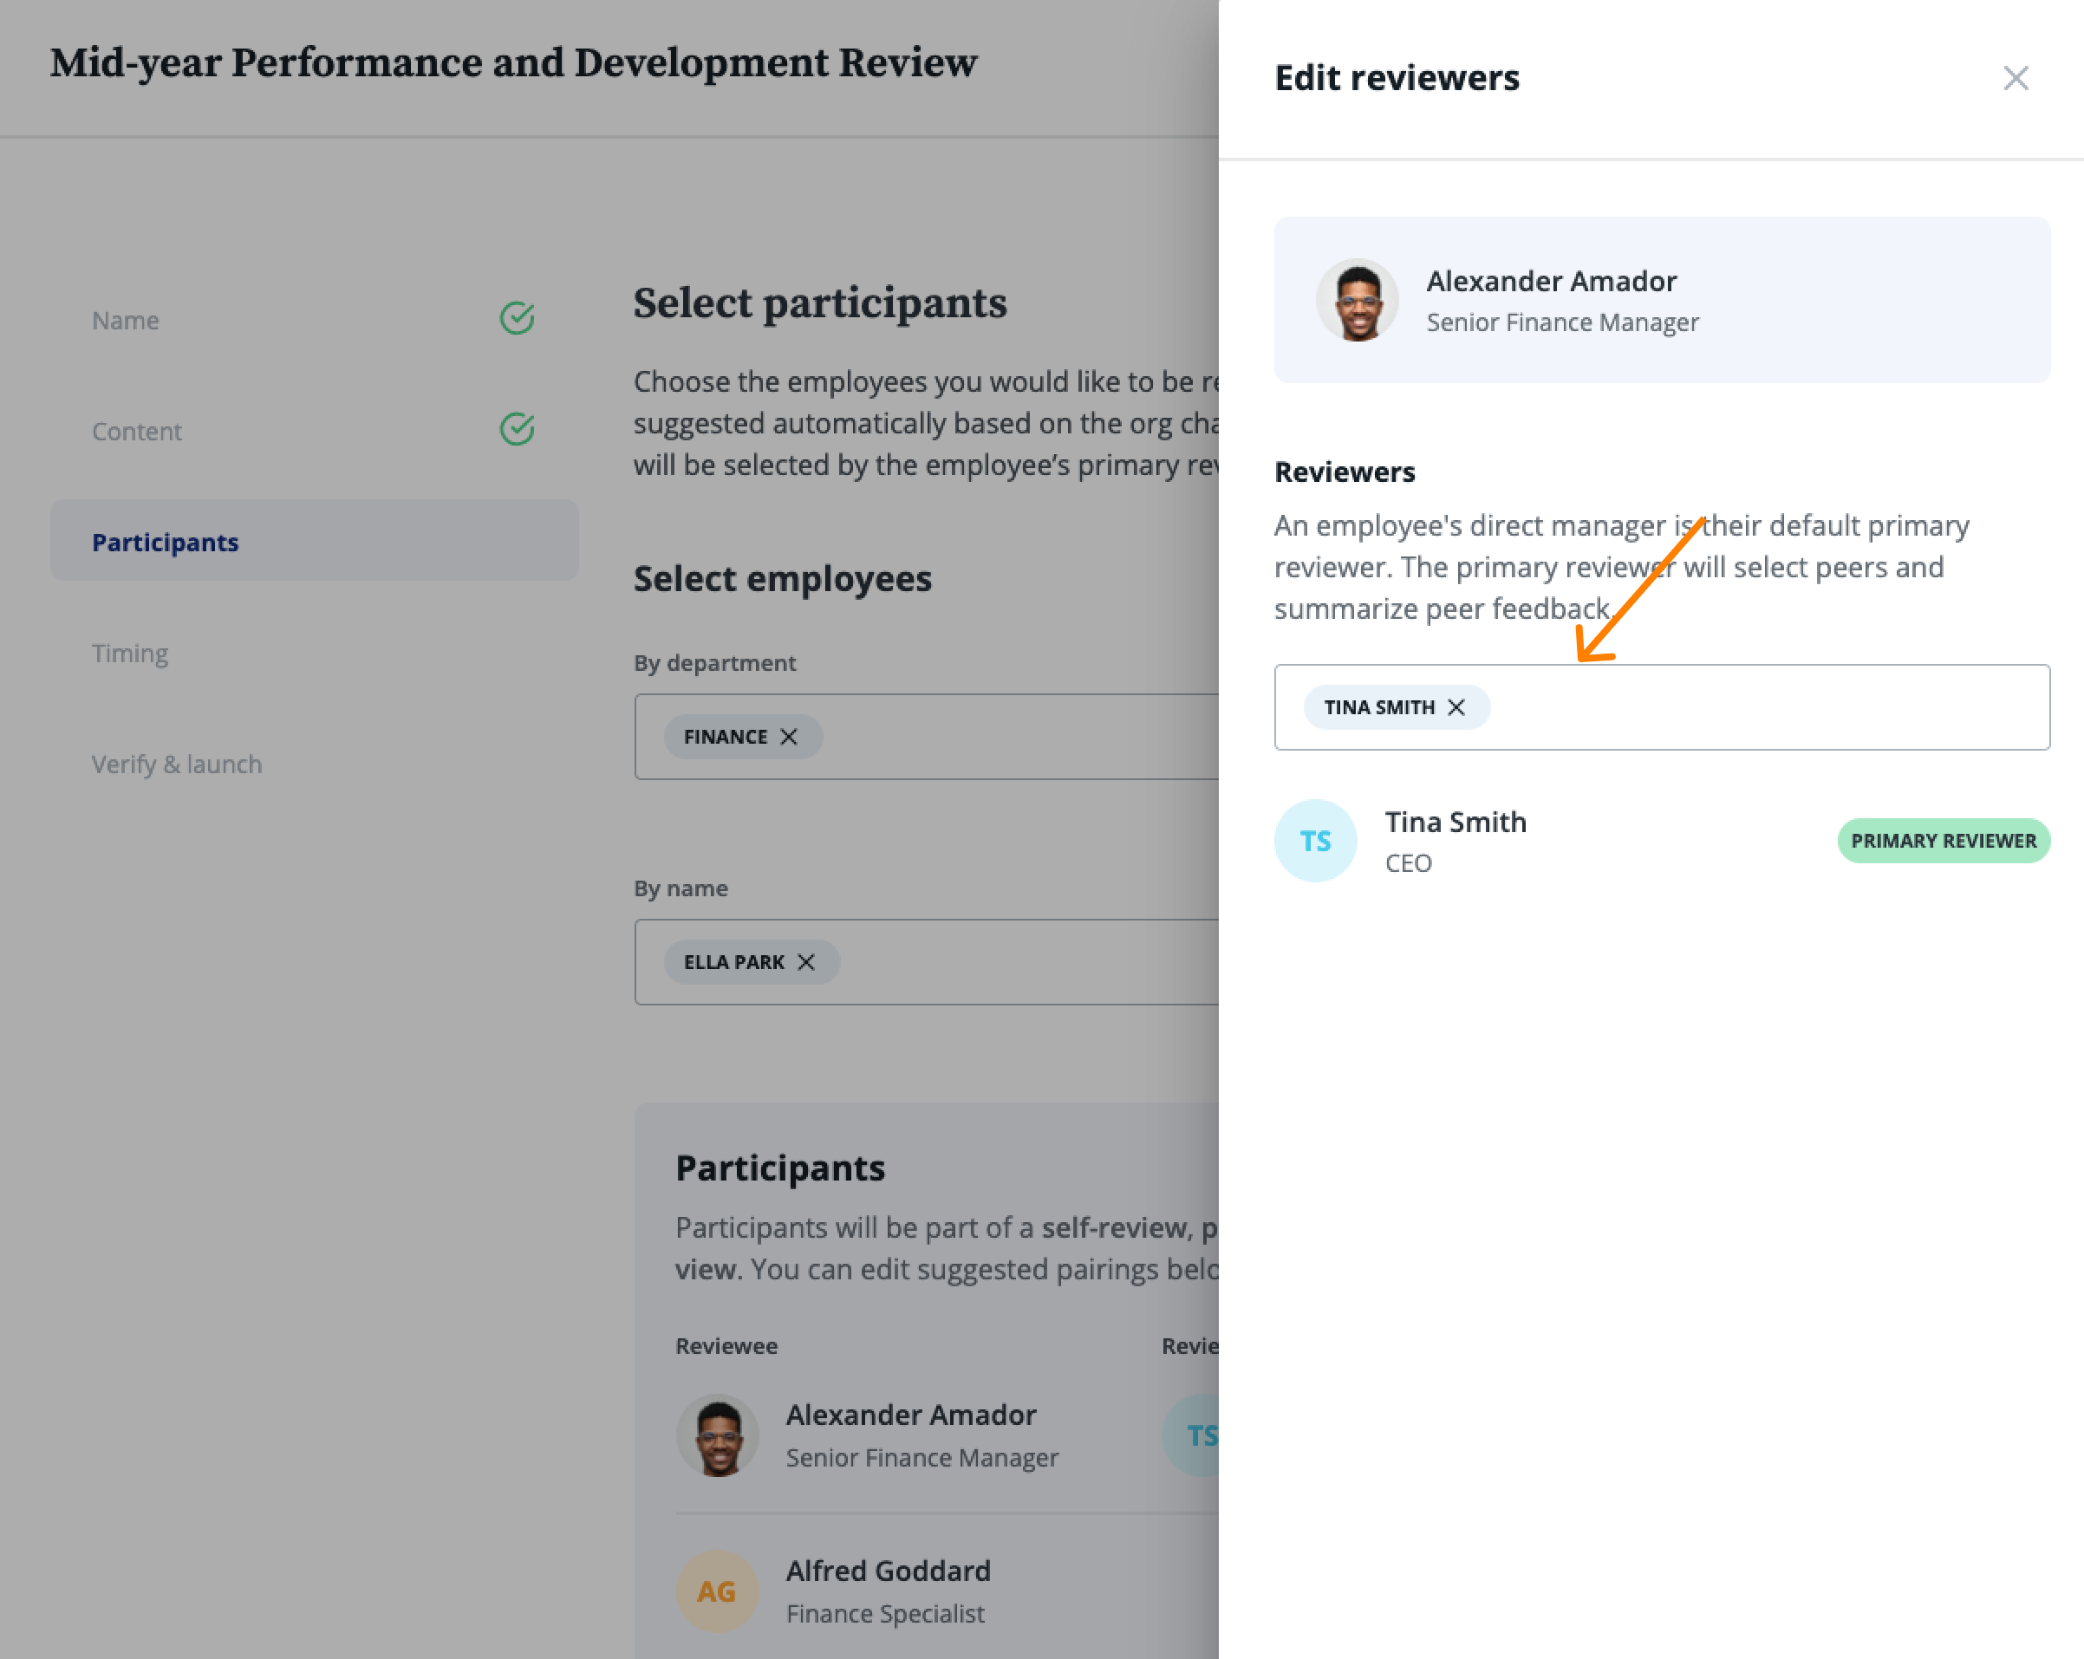Click the TINA SMITH chip label
This screenshot has width=2084, height=1659.
[x=1379, y=707]
